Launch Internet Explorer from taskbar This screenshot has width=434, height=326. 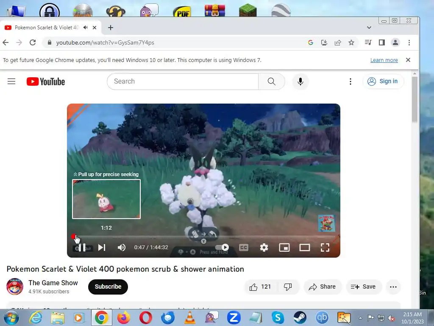click(x=36, y=318)
